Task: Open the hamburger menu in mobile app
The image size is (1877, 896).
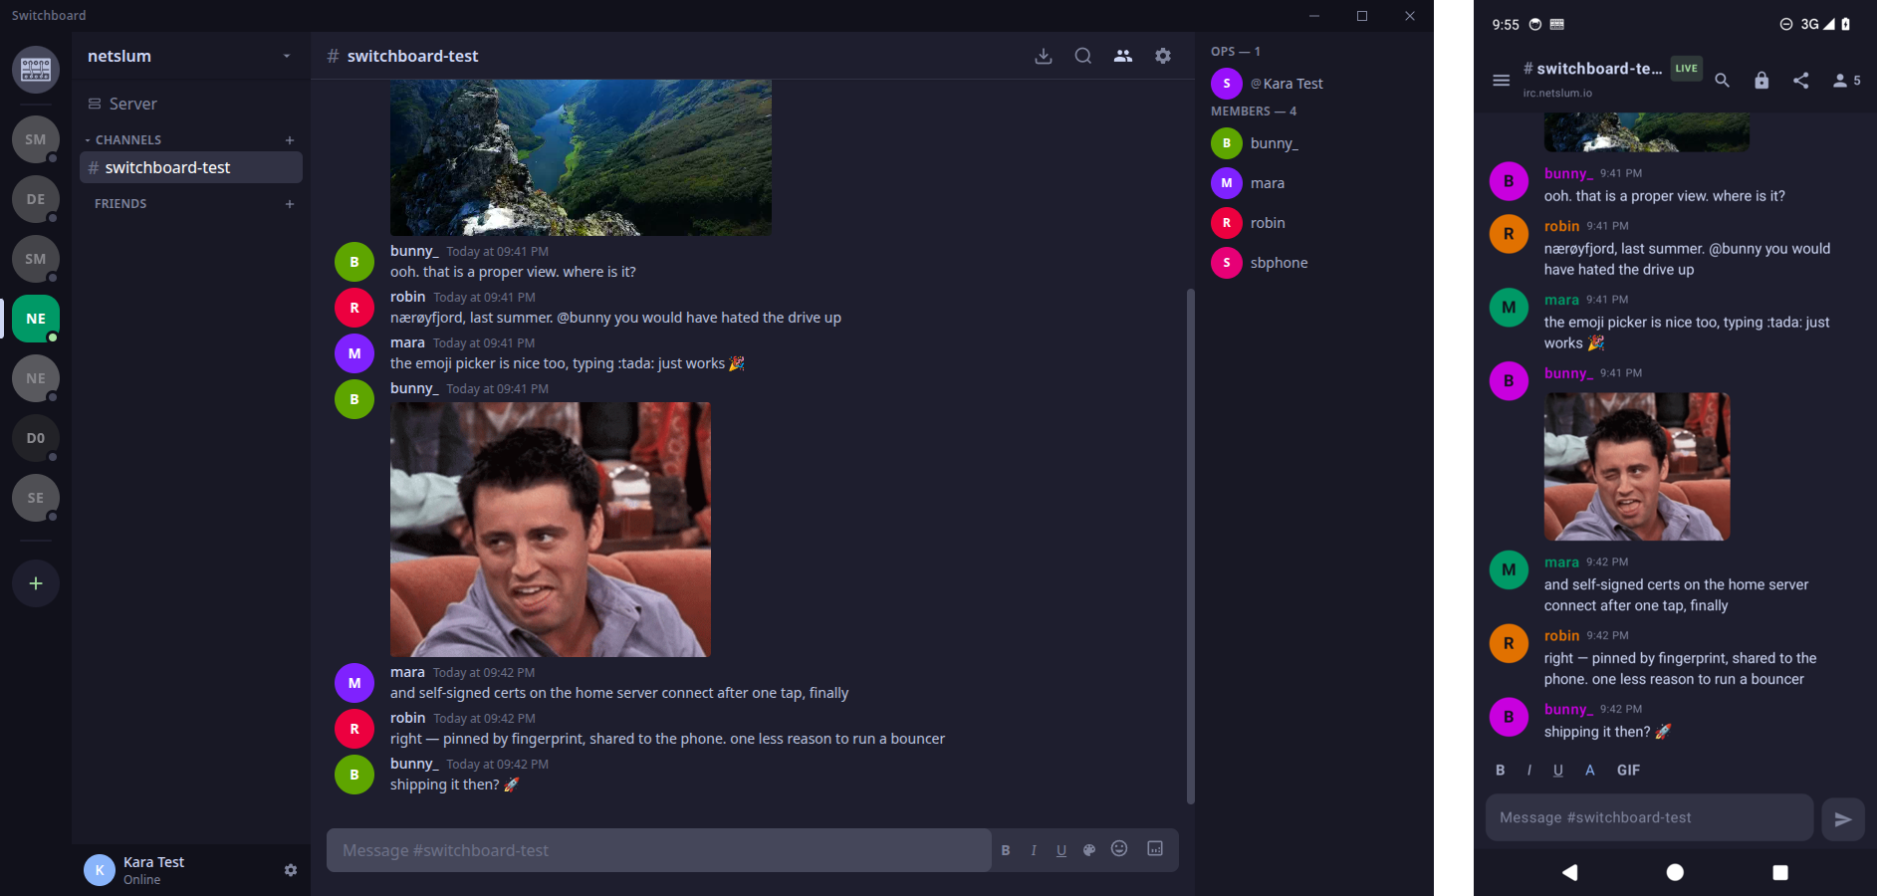Action: tap(1501, 81)
